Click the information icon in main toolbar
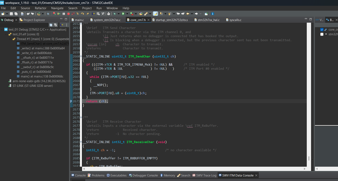This screenshot has width=338, height=181. [x=212, y=14]
